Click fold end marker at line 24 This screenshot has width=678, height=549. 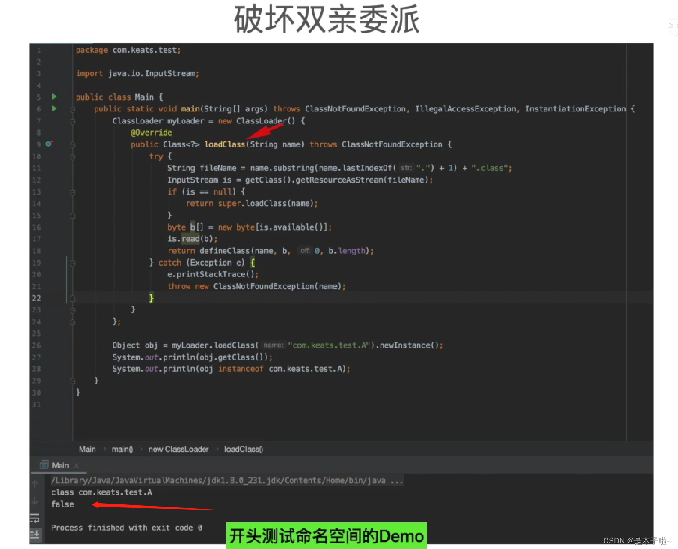tap(72, 322)
